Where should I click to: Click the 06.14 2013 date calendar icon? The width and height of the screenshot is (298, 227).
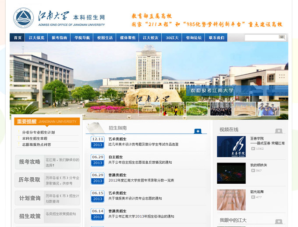[97, 214]
